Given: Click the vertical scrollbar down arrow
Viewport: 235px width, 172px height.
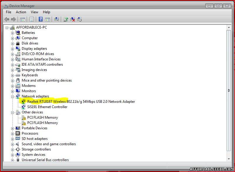Looking at the screenshot, I should coord(229,159).
